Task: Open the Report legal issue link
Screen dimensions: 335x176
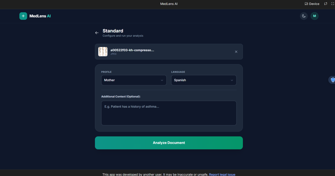Action: pyautogui.click(x=222, y=174)
